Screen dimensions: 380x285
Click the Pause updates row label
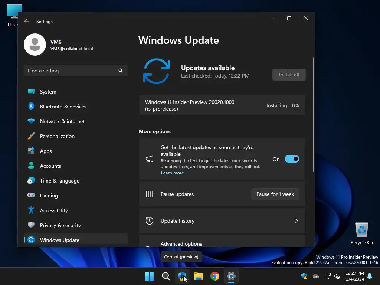[x=177, y=194]
